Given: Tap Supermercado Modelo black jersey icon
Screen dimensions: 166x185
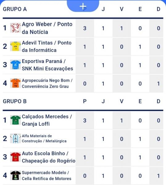Looking at the screenshot, I should pyautogui.click(x=15, y=175).
